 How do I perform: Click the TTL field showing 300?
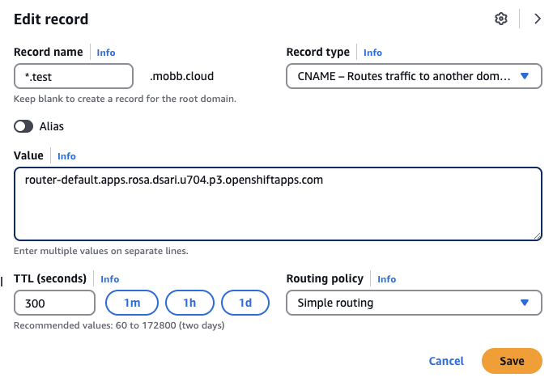click(x=55, y=303)
